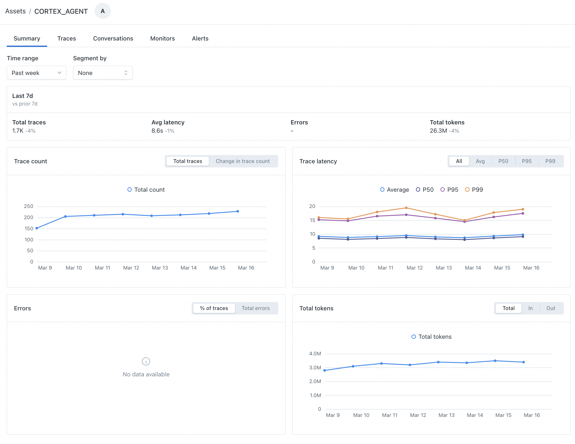
Task: Select All in Trace latency toggle
Action: point(459,161)
